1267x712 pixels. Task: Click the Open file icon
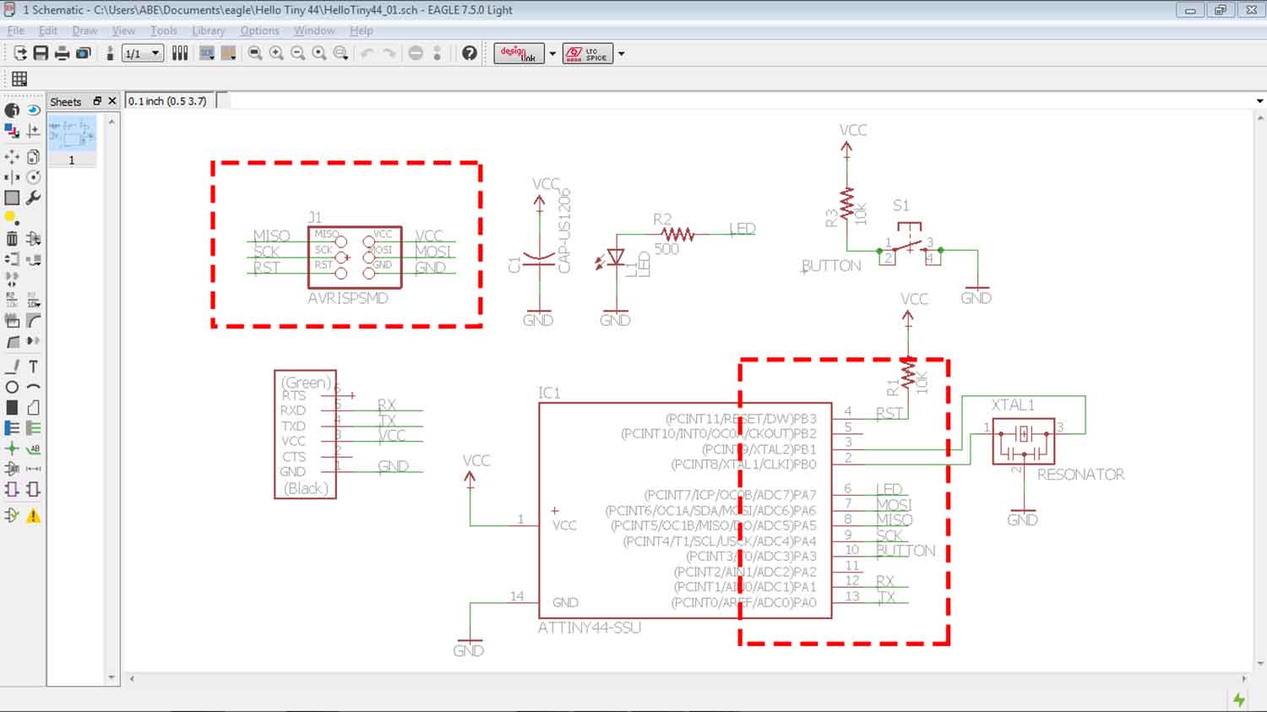click(x=19, y=53)
